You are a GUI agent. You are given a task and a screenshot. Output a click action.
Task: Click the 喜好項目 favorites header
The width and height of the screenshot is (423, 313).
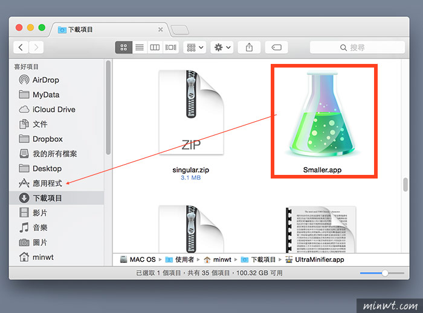click(27, 67)
